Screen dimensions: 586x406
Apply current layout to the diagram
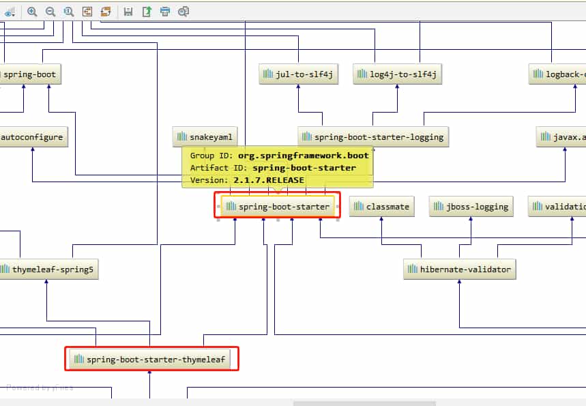106,12
